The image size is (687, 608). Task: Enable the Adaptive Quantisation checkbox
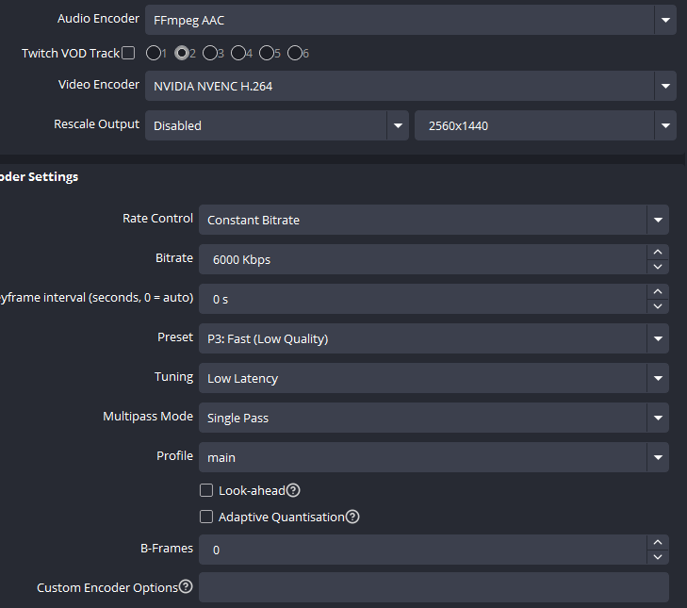pyautogui.click(x=206, y=517)
